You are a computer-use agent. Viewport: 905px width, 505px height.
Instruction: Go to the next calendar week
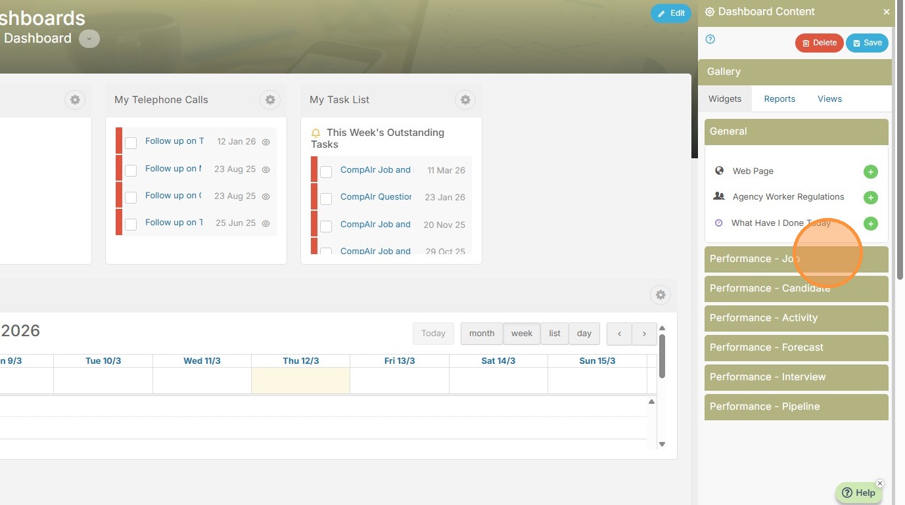(644, 334)
